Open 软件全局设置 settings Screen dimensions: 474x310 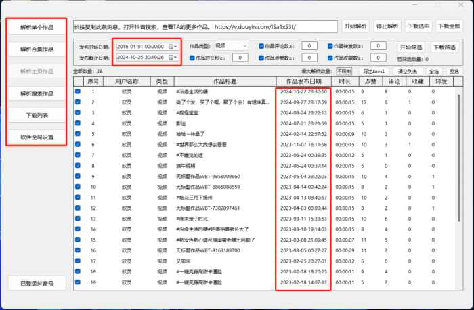click(37, 137)
